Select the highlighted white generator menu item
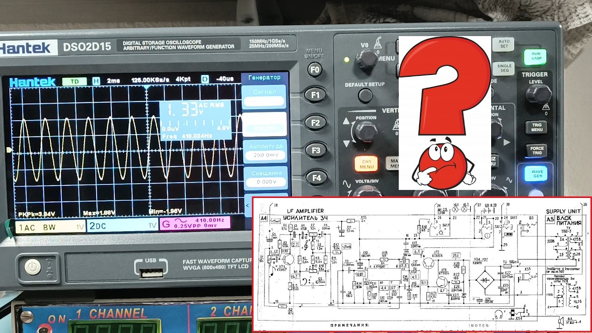 point(264,124)
